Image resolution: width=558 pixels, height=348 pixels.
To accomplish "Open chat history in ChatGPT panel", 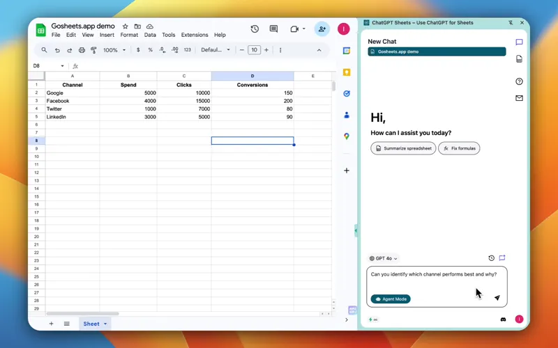I will pos(492,258).
